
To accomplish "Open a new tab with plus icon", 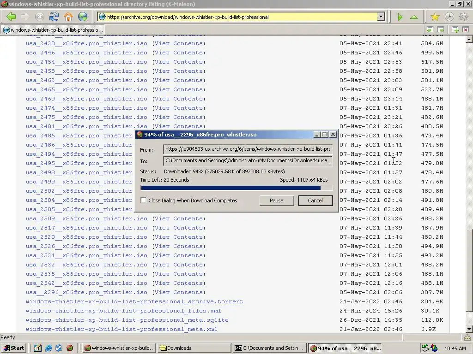I will [455, 30].
